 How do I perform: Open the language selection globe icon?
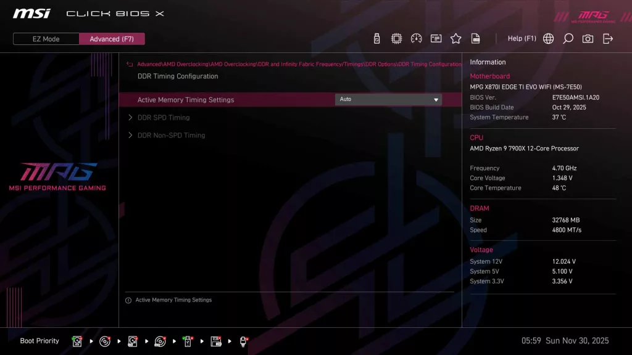click(548, 38)
